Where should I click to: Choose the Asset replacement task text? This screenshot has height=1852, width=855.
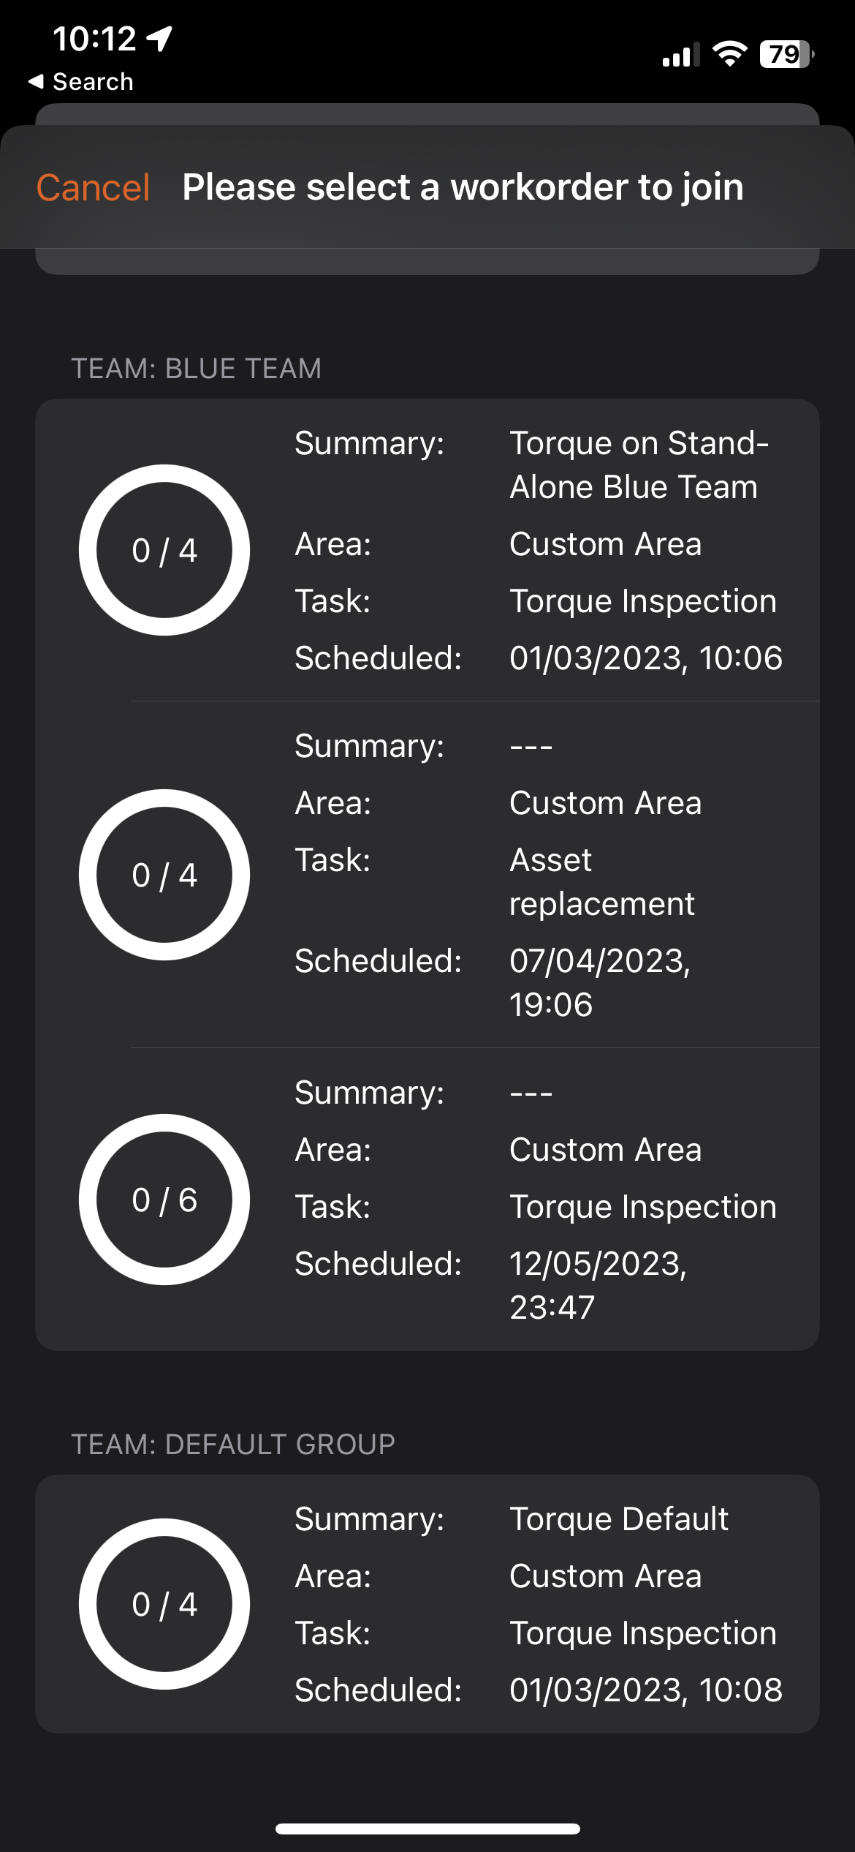pos(601,882)
